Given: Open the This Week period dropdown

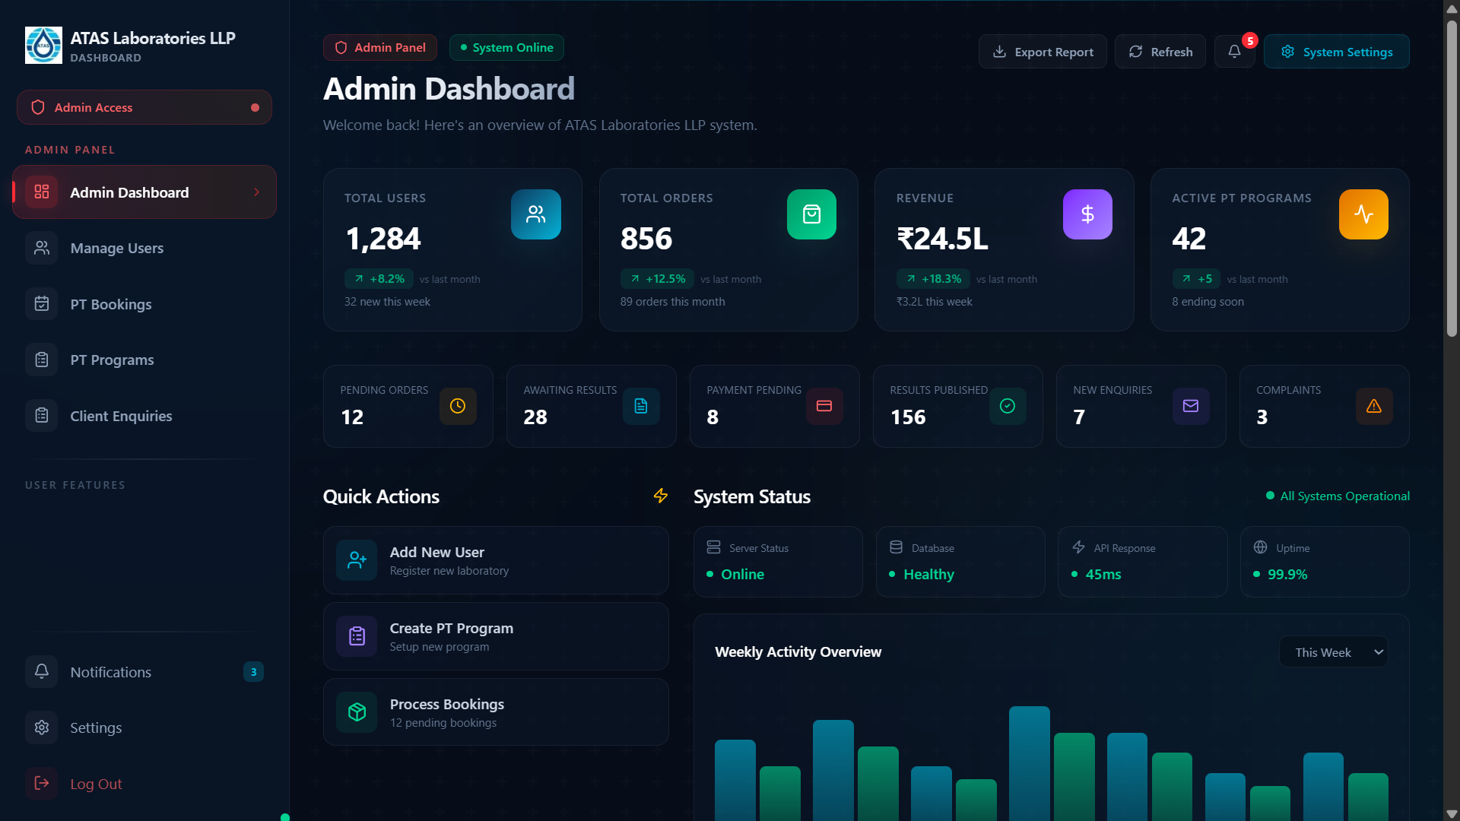Looking at the screenshot, I should tap(1334, 652).
